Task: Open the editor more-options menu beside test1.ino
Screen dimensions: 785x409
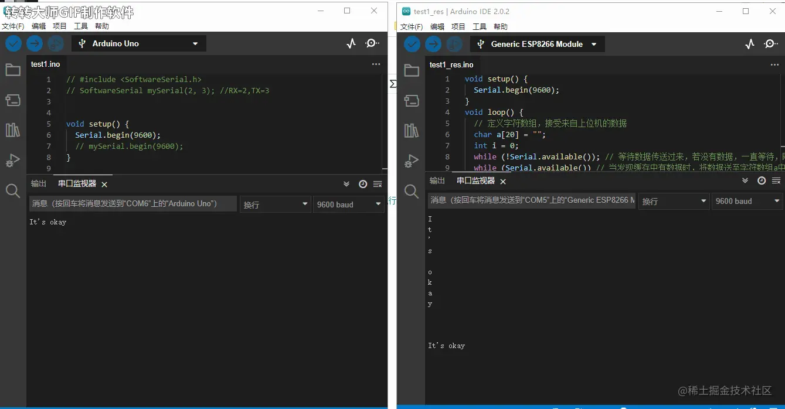Action: [376, 64]
